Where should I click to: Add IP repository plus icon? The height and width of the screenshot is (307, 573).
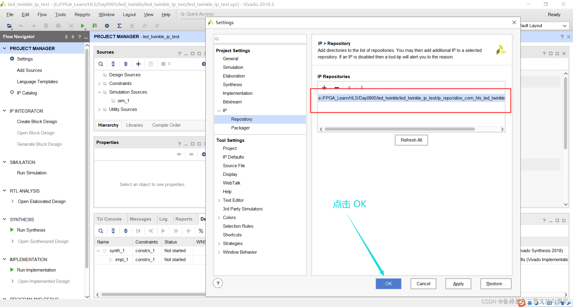point(324,88)
